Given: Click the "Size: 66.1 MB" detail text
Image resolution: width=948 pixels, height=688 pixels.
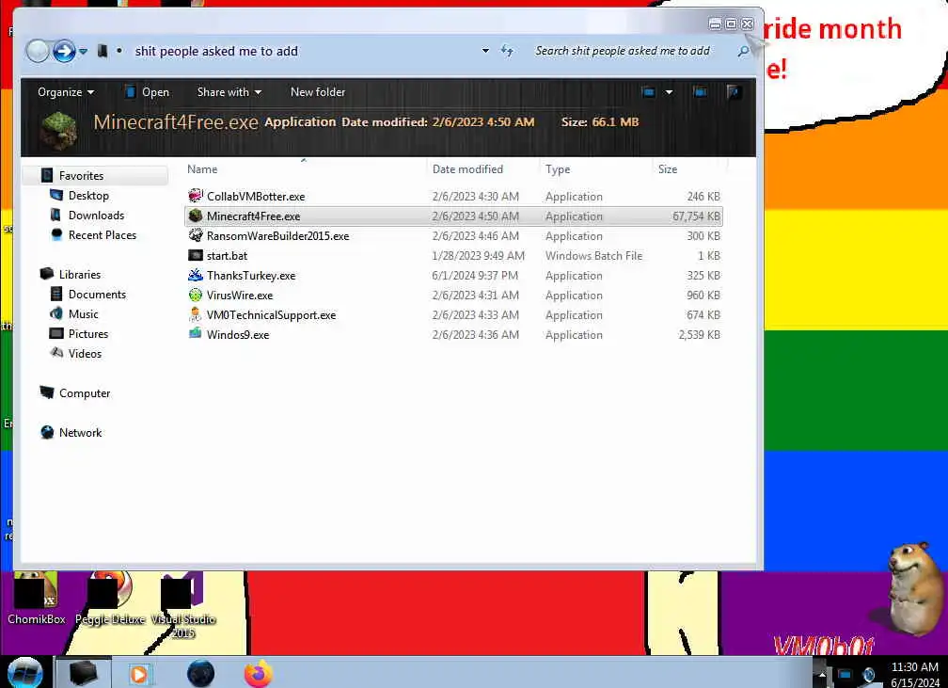Looking at the screenshot, I should click(600, 121).
